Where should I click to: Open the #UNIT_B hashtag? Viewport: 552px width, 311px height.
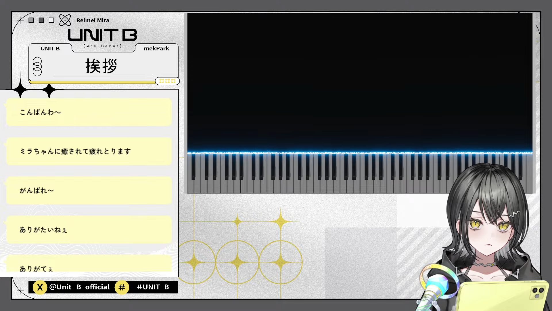[153, 287]
